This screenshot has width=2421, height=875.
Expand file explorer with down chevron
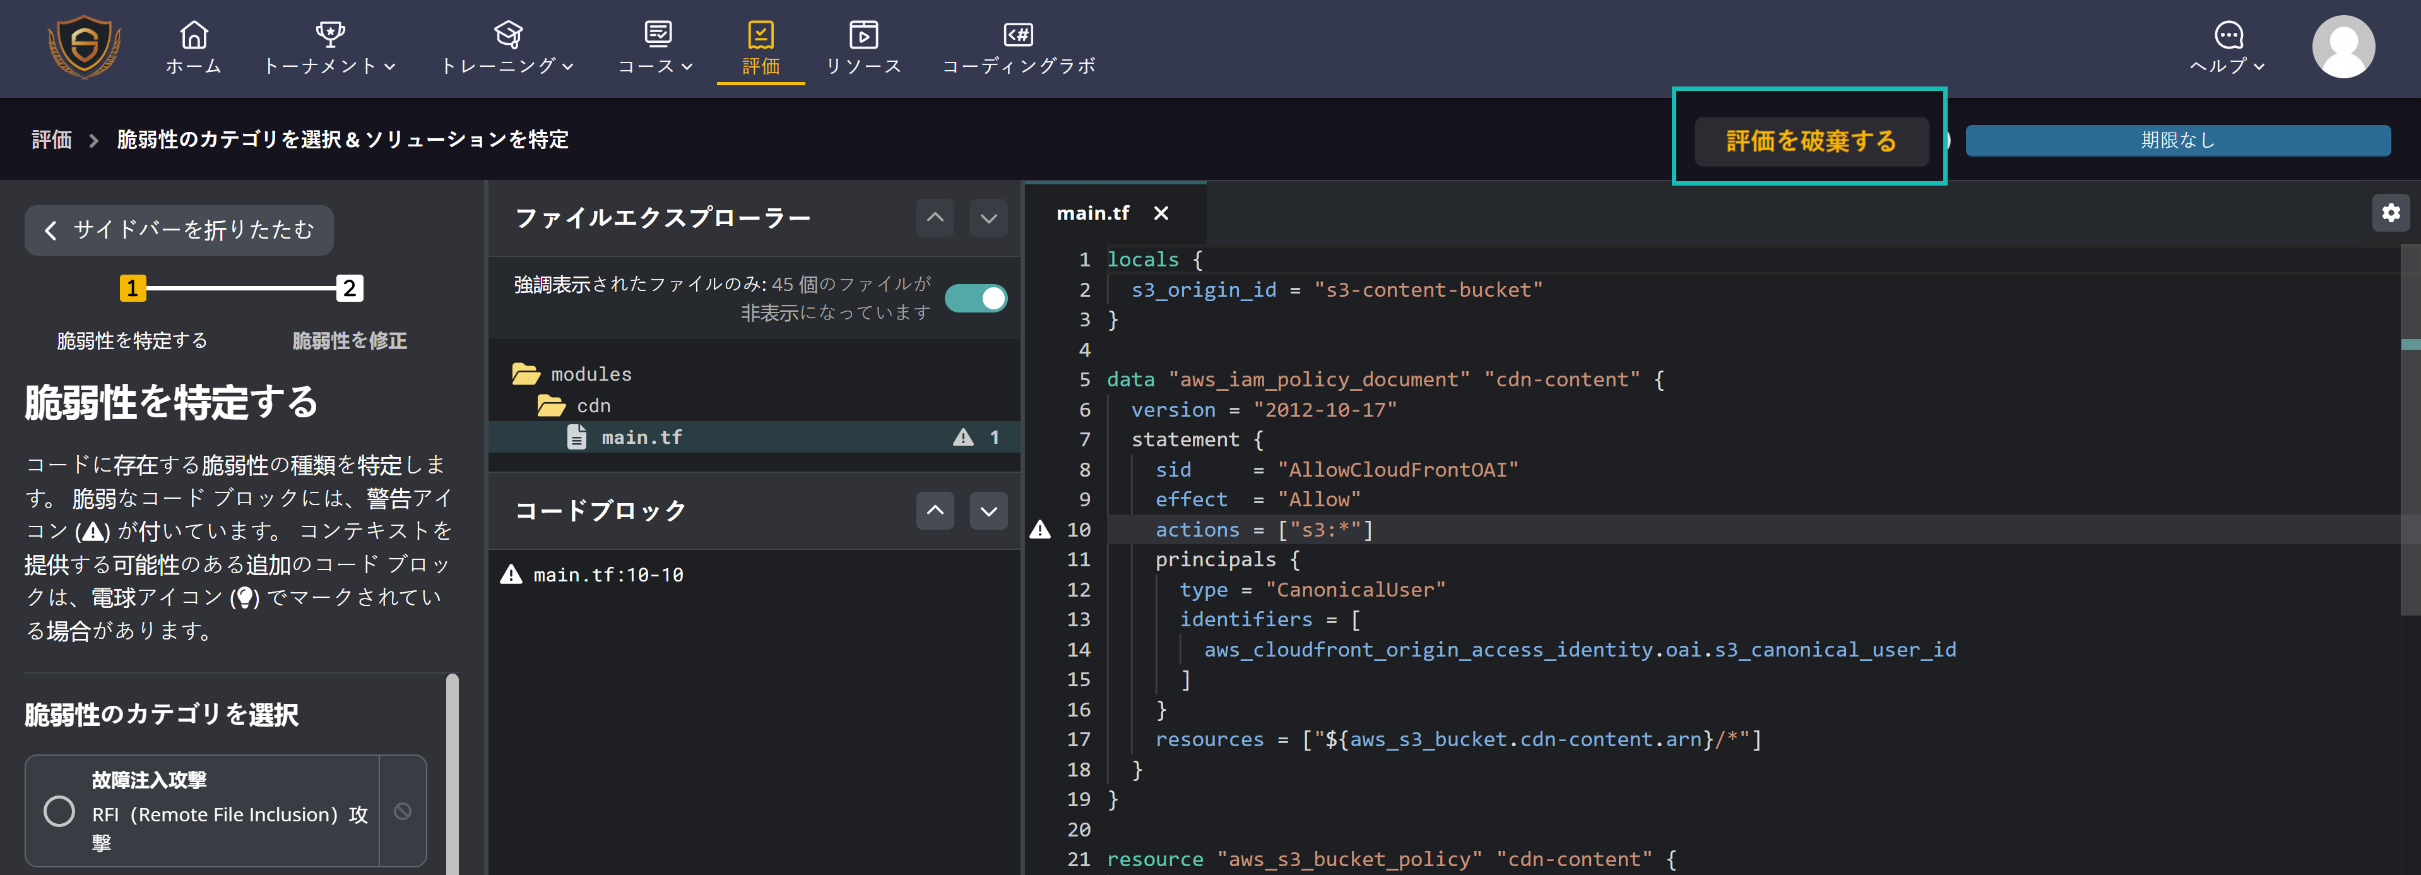[x=989, y=218]
